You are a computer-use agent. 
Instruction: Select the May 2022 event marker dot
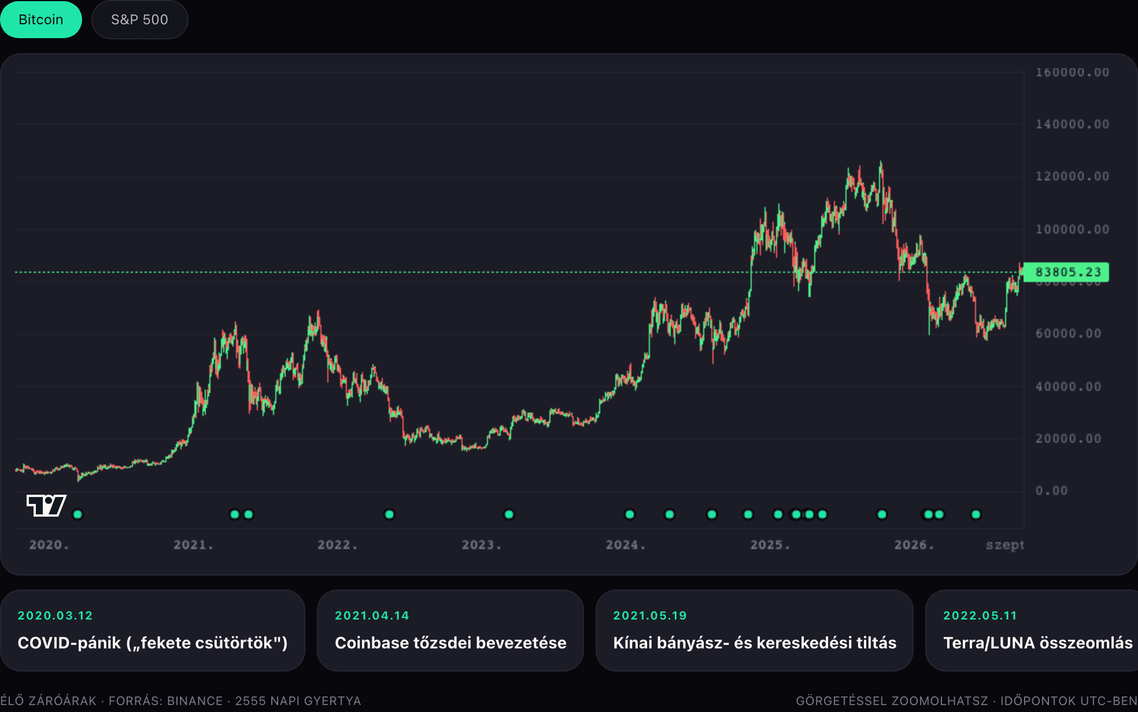pos(390,514)
